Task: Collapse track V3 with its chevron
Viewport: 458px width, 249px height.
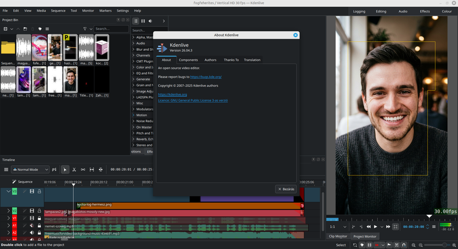Action: (8, 191)
